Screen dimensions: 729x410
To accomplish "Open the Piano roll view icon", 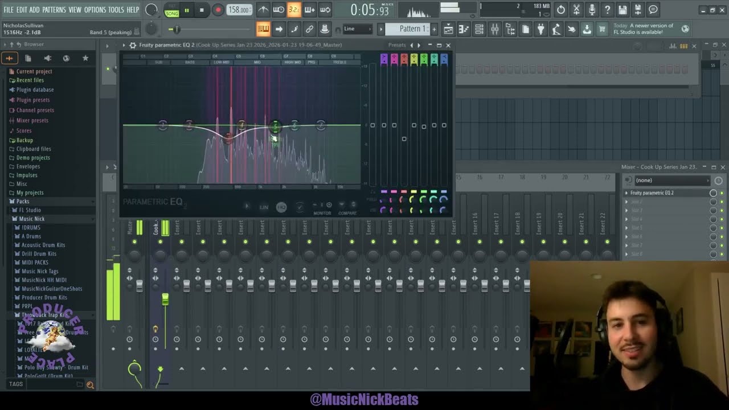I will [464, 29].
